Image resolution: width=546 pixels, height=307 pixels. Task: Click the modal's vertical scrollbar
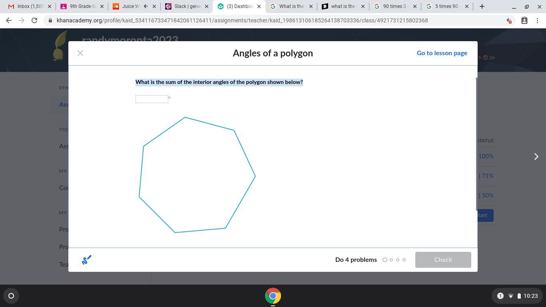pyautogui.click(x=476, y=144)
